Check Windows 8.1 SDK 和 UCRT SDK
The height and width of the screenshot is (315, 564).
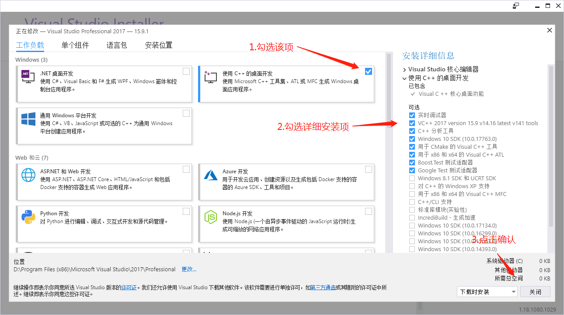coord(412,178)
